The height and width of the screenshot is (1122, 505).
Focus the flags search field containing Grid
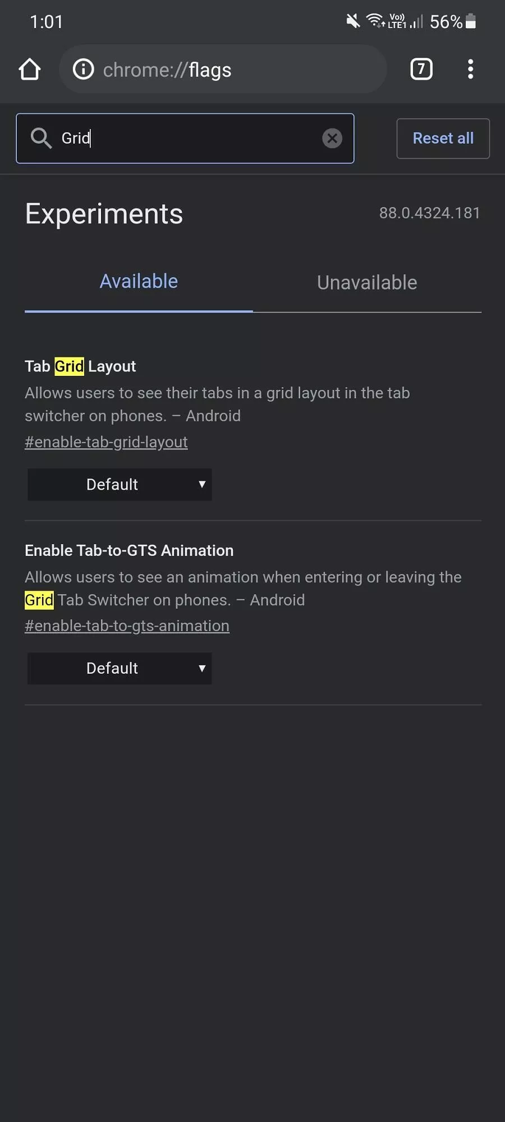click(x=185, y=139)
